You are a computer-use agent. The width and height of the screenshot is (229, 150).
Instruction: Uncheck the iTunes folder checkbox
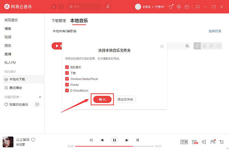pyautogui.click(x=67, y=85)
